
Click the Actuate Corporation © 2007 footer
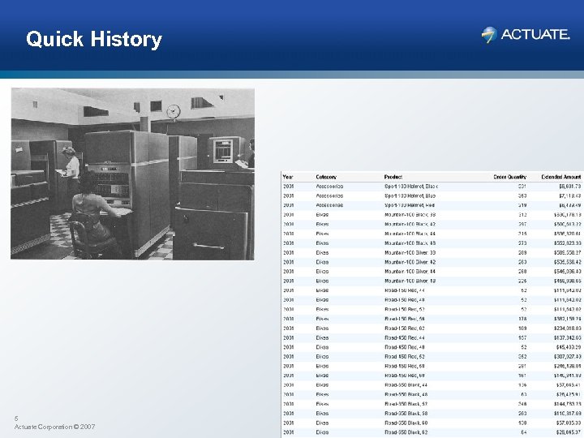click(x=55, y=427)
